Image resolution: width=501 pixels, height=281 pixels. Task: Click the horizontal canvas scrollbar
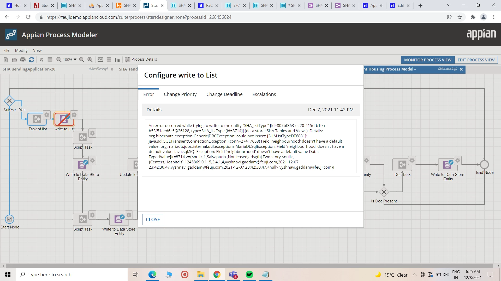(x=249, y=266)
